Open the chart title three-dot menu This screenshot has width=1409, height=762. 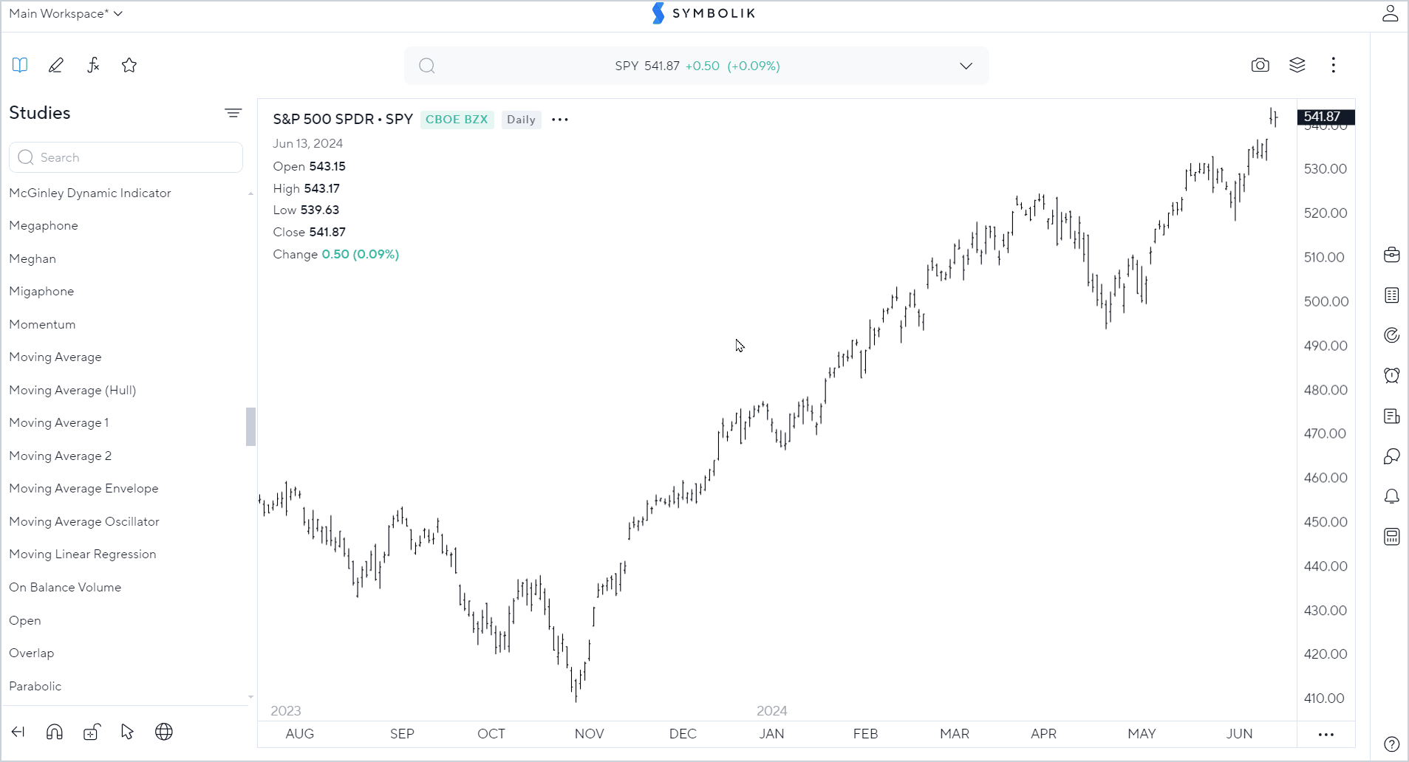560,120
